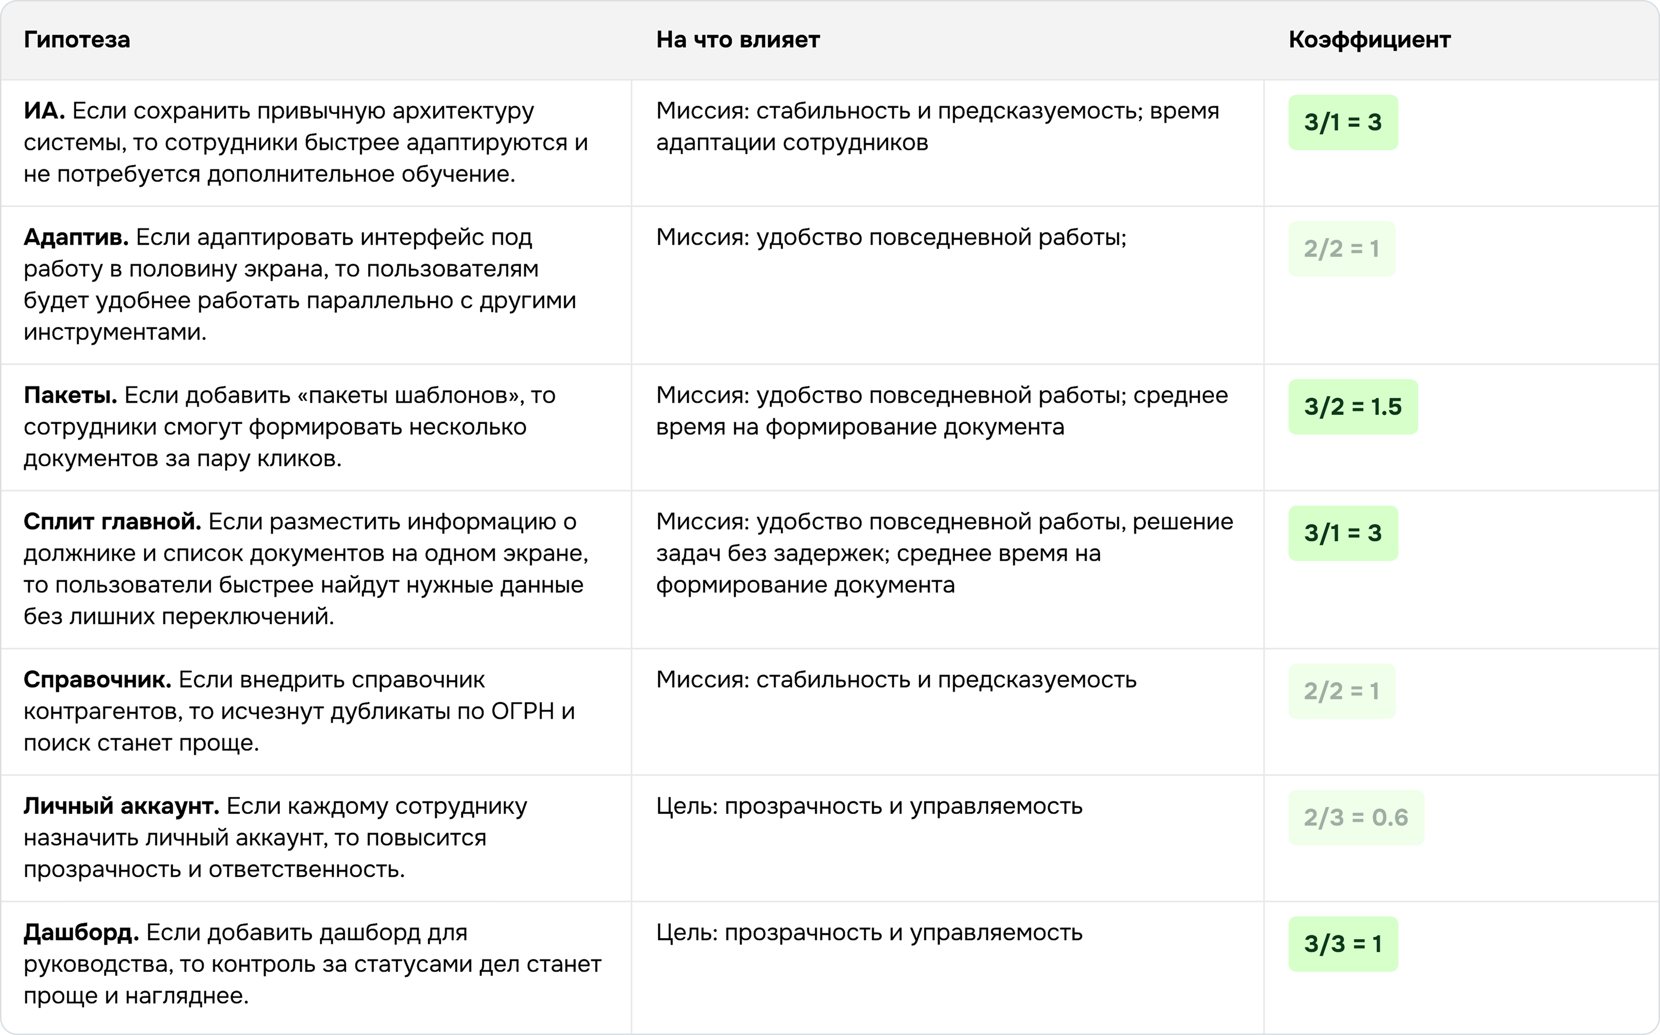1660x1035 pixels.
Task: Click the "Личный аккаунт." hypothesis title
Action: tap(121, 806)
